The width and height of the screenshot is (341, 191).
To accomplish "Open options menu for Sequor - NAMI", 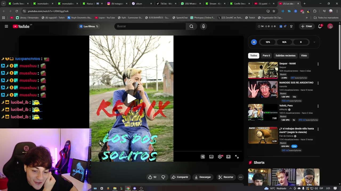I will tap(318, 64).
